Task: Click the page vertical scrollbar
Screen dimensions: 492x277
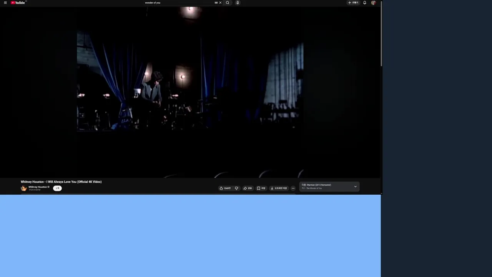Action: click(381, 33)
